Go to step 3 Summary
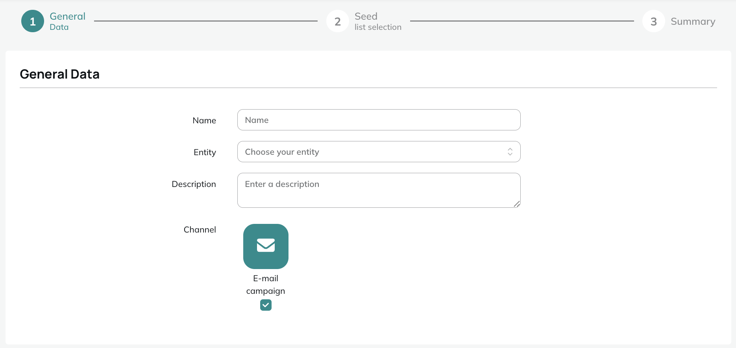The height and width of the screenshot is (348, 736). tap(679, 21)
